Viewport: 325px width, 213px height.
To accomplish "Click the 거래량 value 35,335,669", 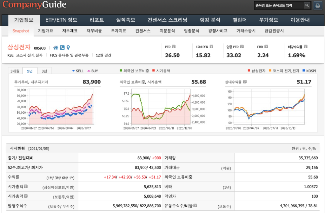I will pyautogui.click(x=308, y=158).
